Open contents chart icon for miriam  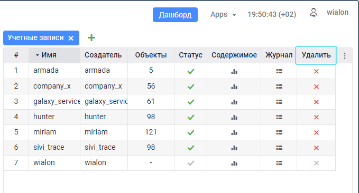click(x=234, y=132)
